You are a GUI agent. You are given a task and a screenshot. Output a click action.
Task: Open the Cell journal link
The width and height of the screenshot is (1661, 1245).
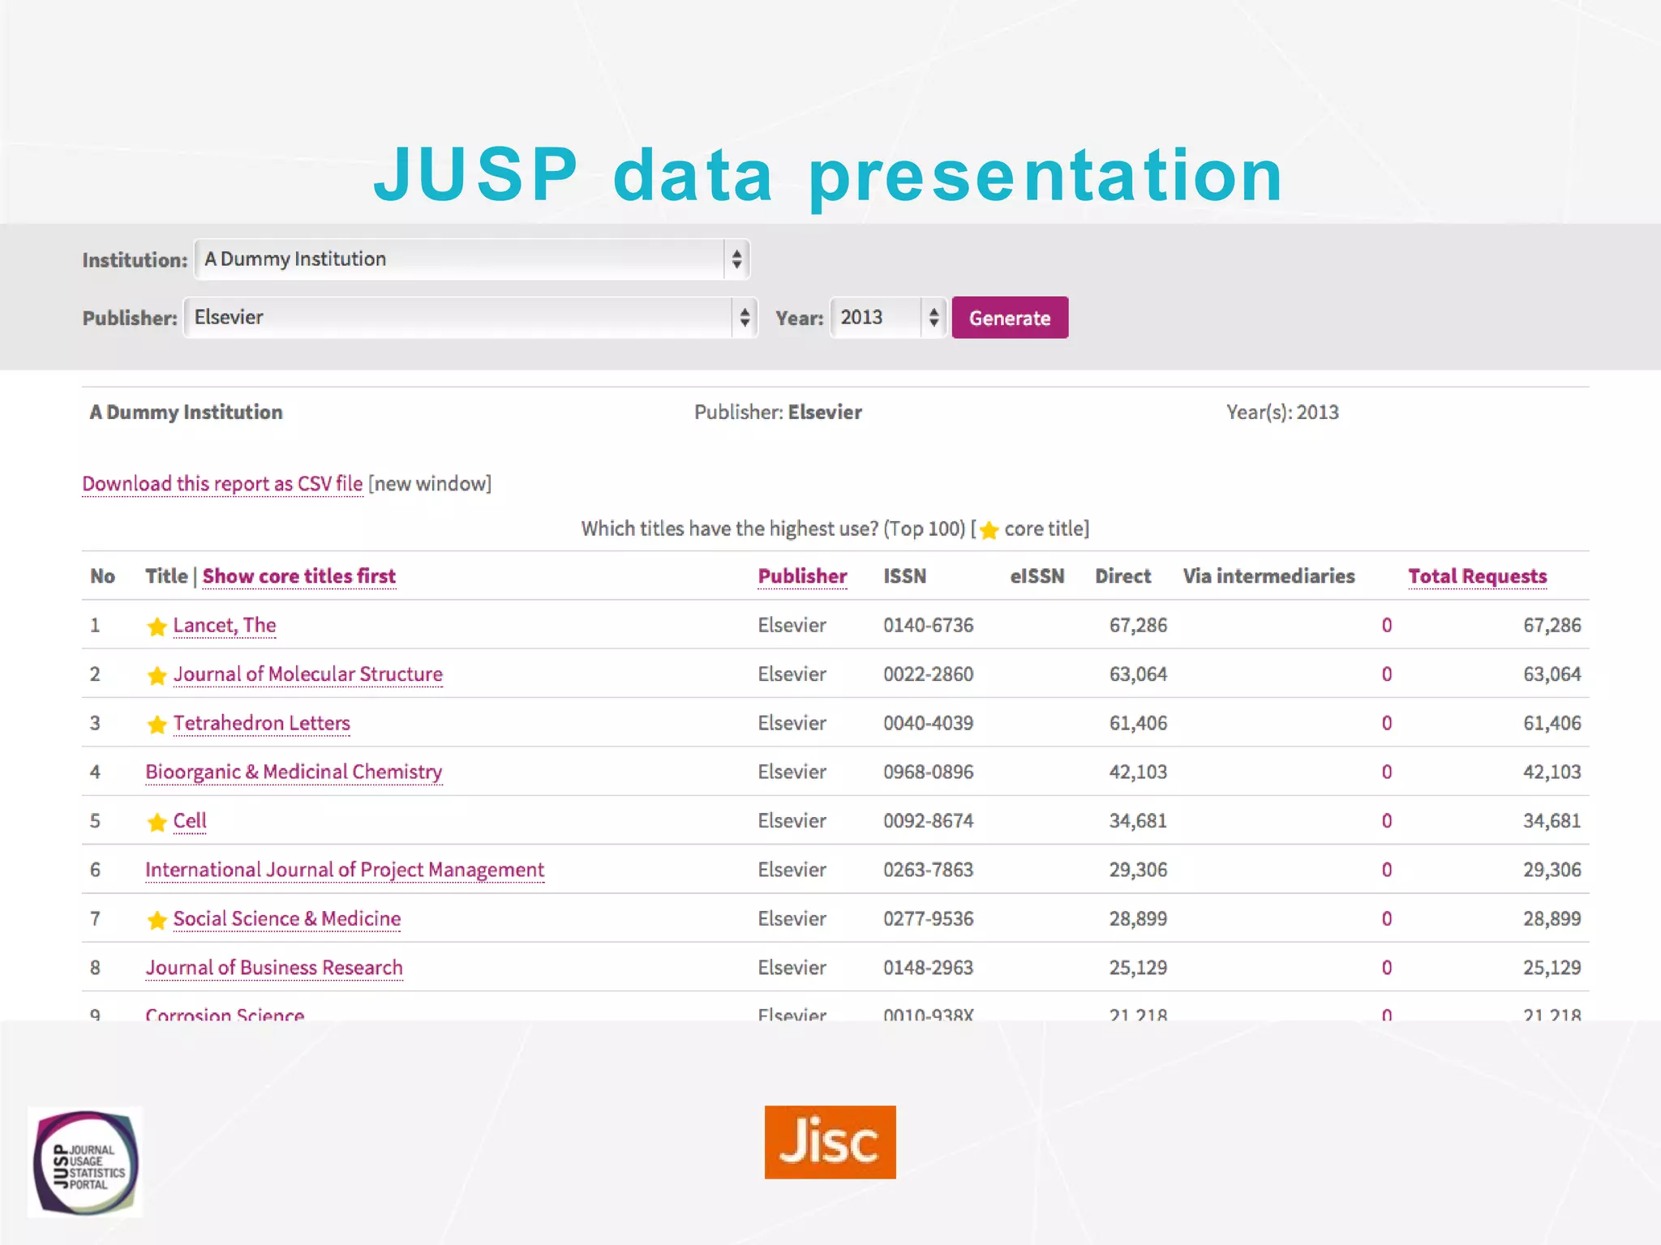(x=190, y=821)
